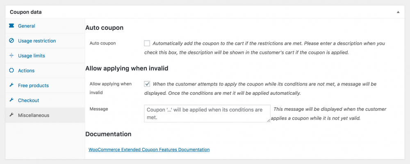410x164 pixels.
Task: Enable the Auto coupon checkbox
Action: tap(147, 43)
